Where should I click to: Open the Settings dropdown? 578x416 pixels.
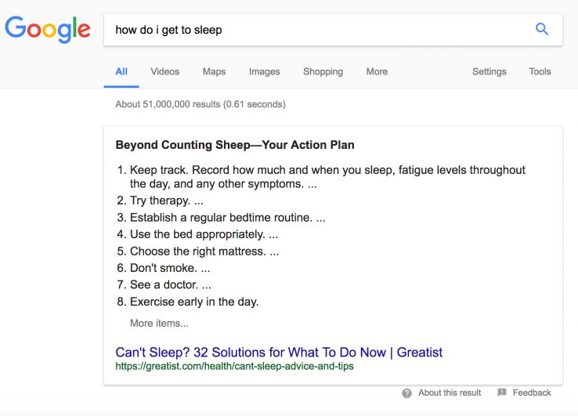click(x=489, y=71)
